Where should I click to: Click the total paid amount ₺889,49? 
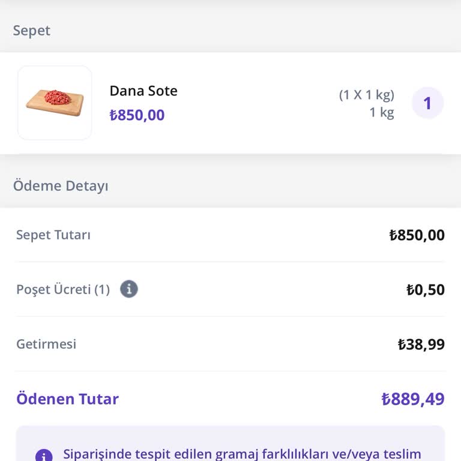click(413, 400)
